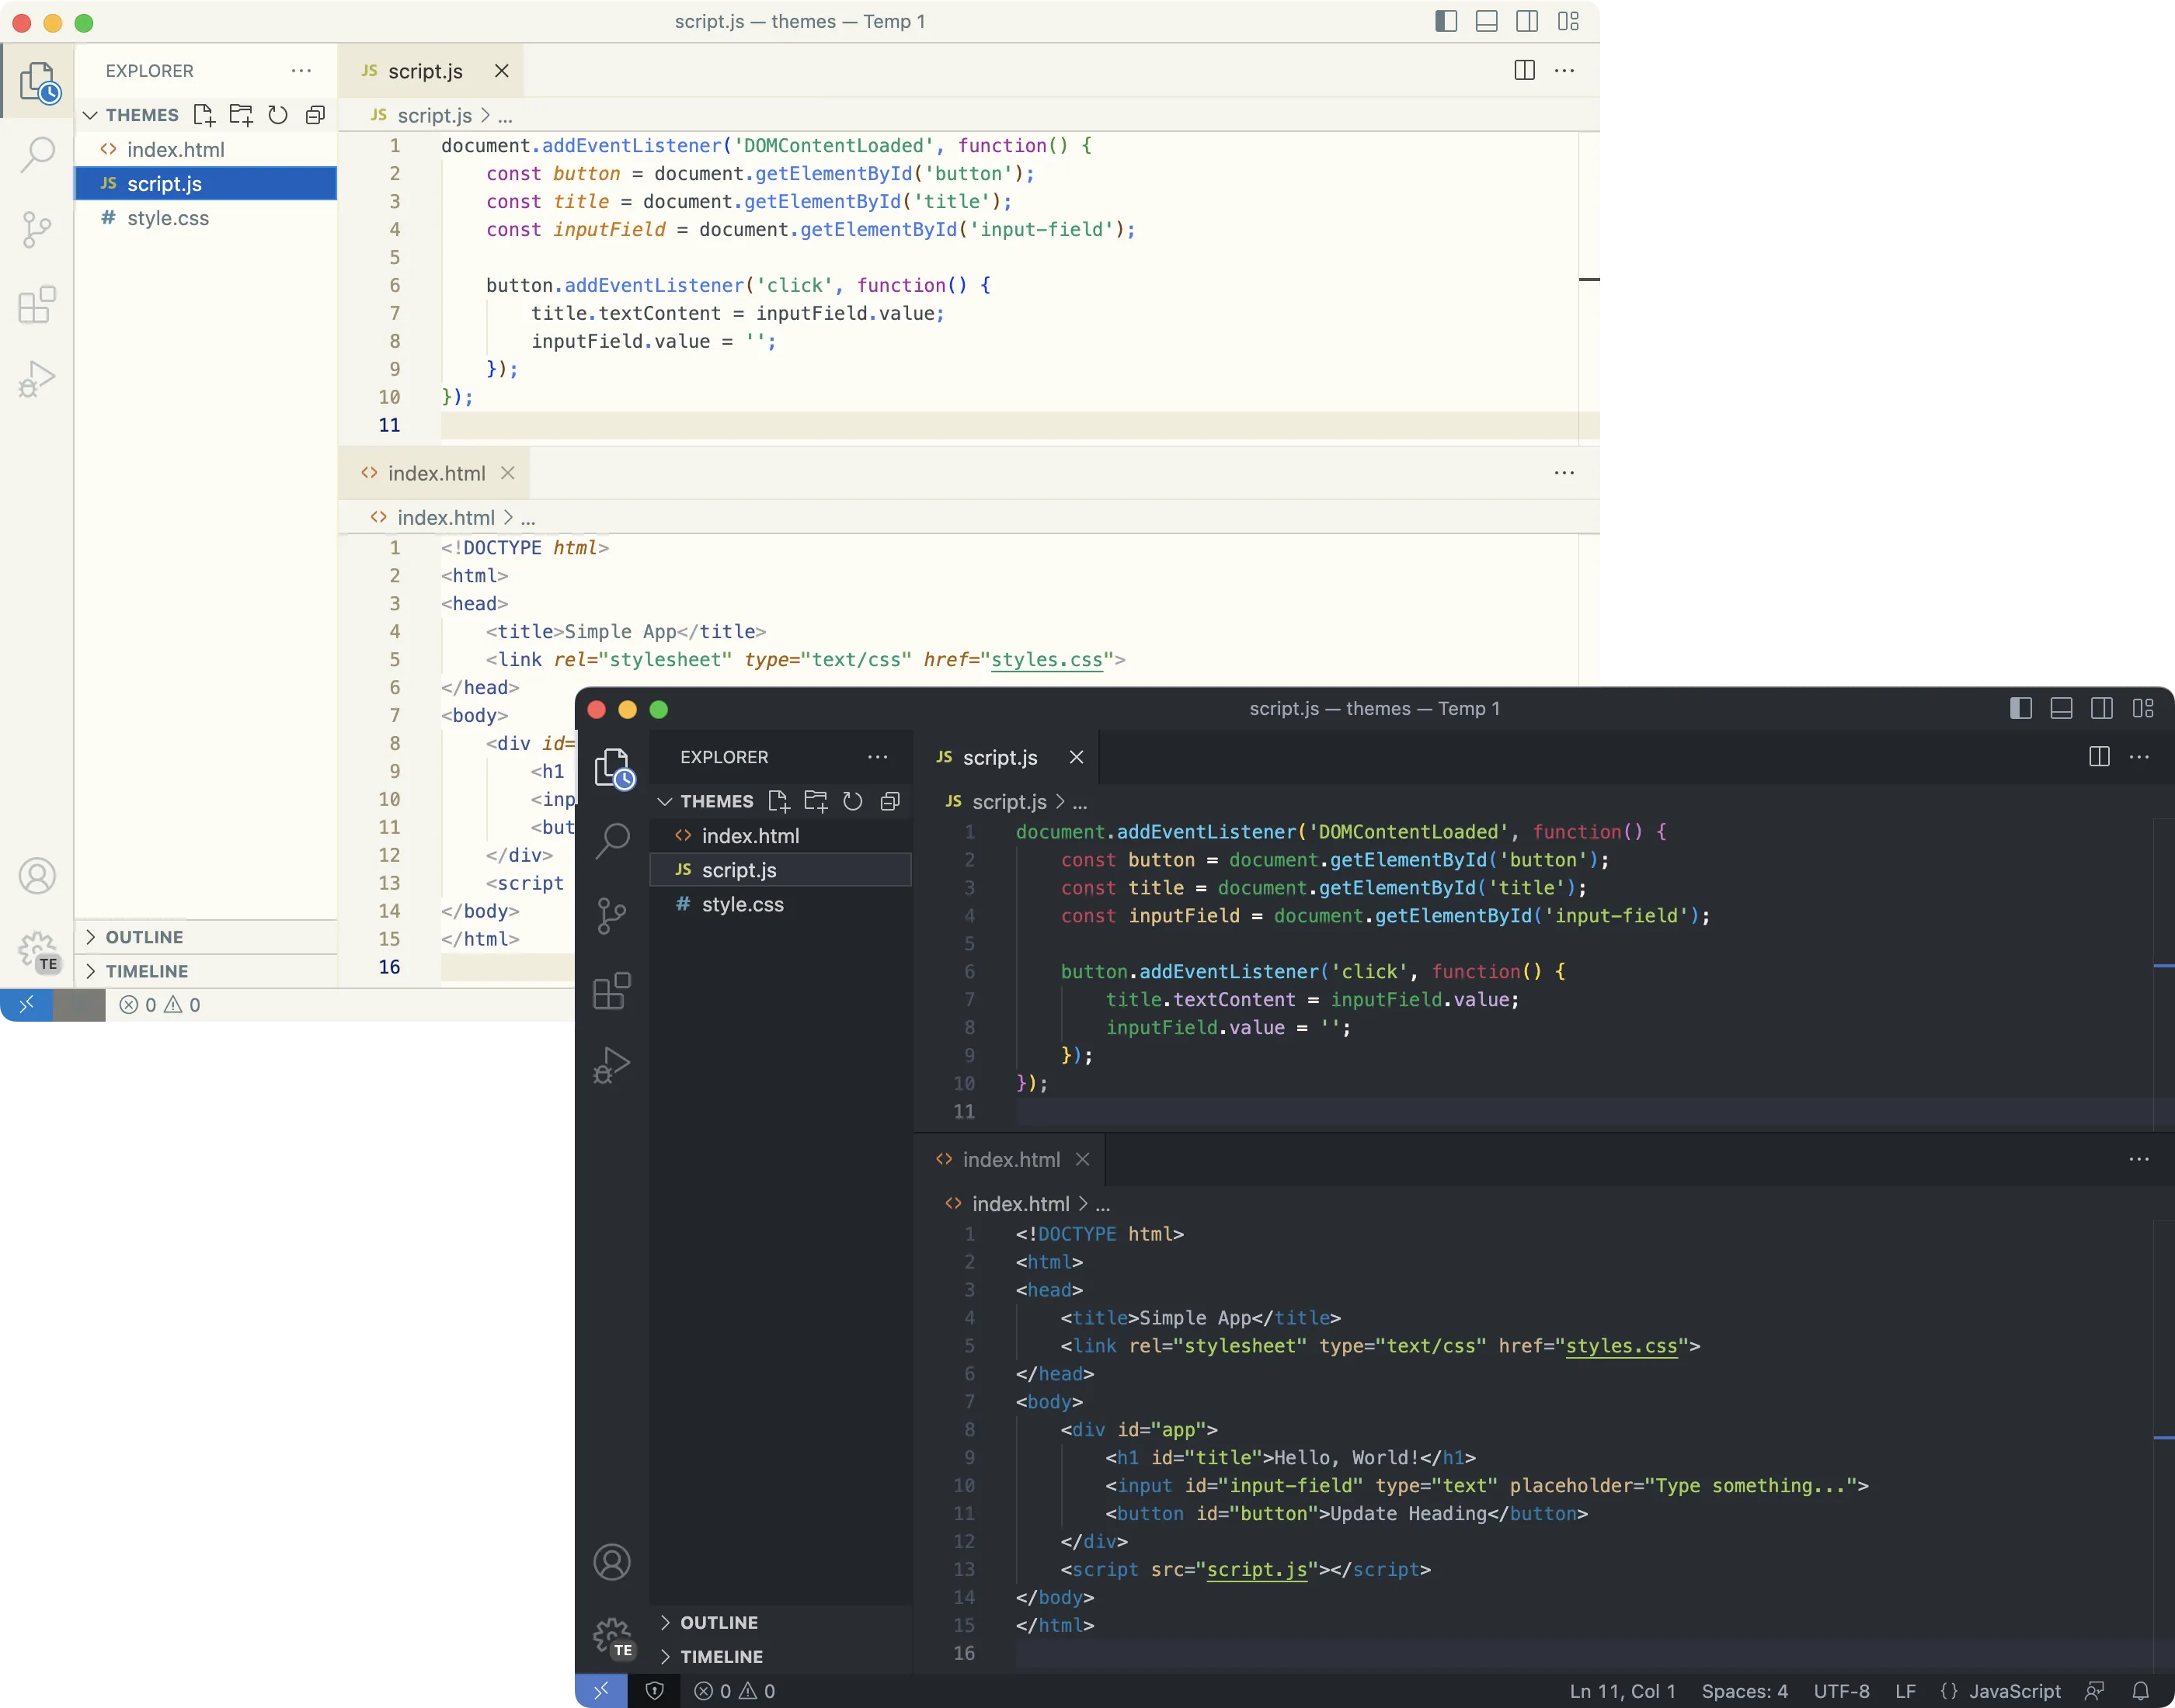
Task: Switch to index.html tab in dark window
Action: (1010, 1159)
